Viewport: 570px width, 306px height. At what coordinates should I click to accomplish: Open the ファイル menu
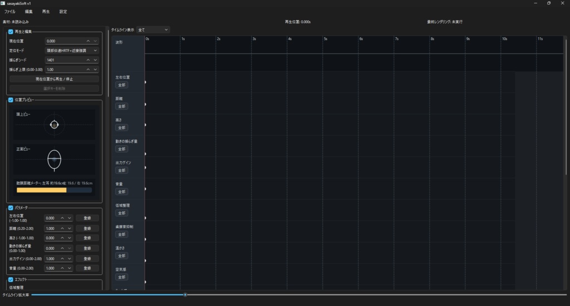pos(10,12)
